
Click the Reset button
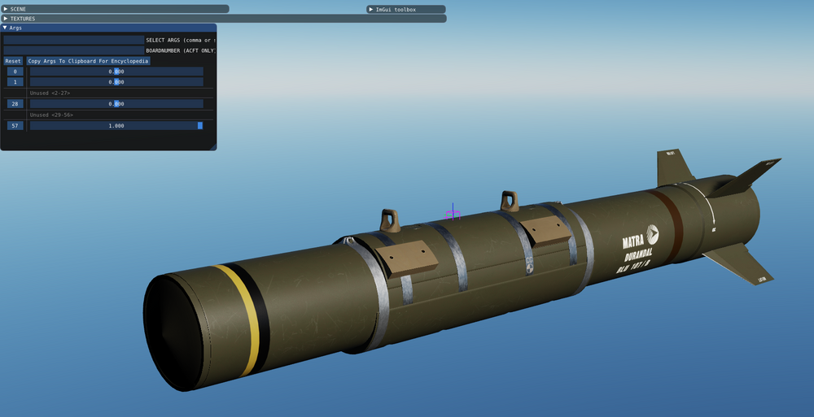coord(14,61)
